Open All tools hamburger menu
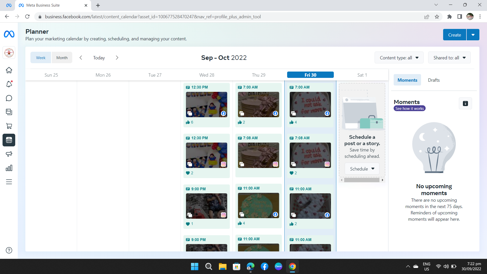 pos(9,182)
